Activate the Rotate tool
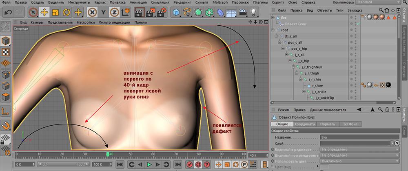The width and height of the screenshot is (408, 171). point(67,12)
